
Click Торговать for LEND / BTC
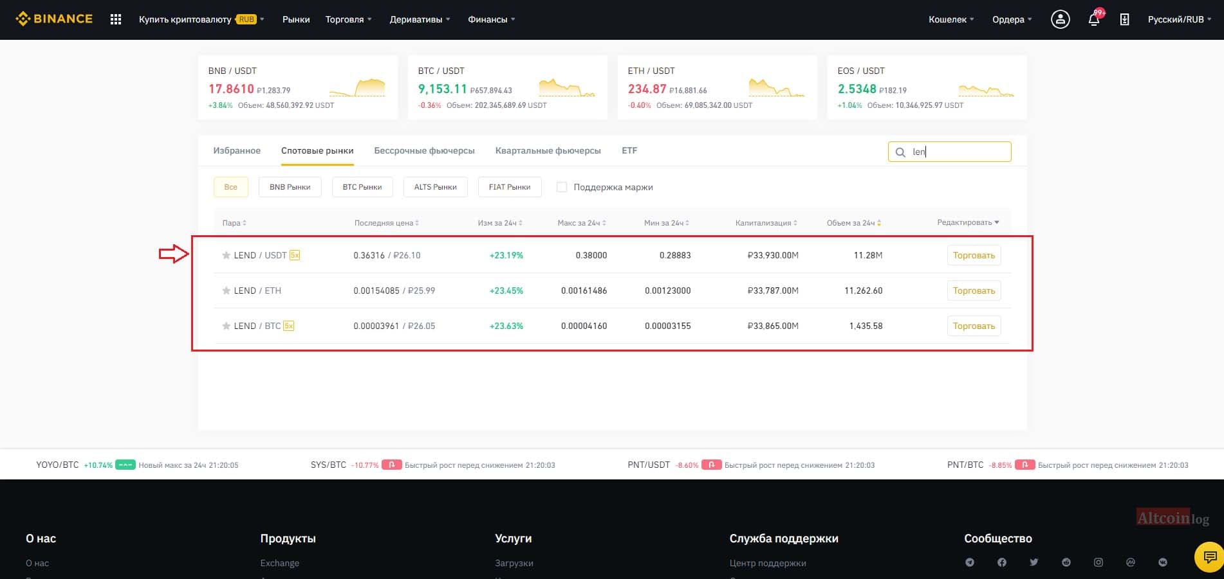point(974,326)
